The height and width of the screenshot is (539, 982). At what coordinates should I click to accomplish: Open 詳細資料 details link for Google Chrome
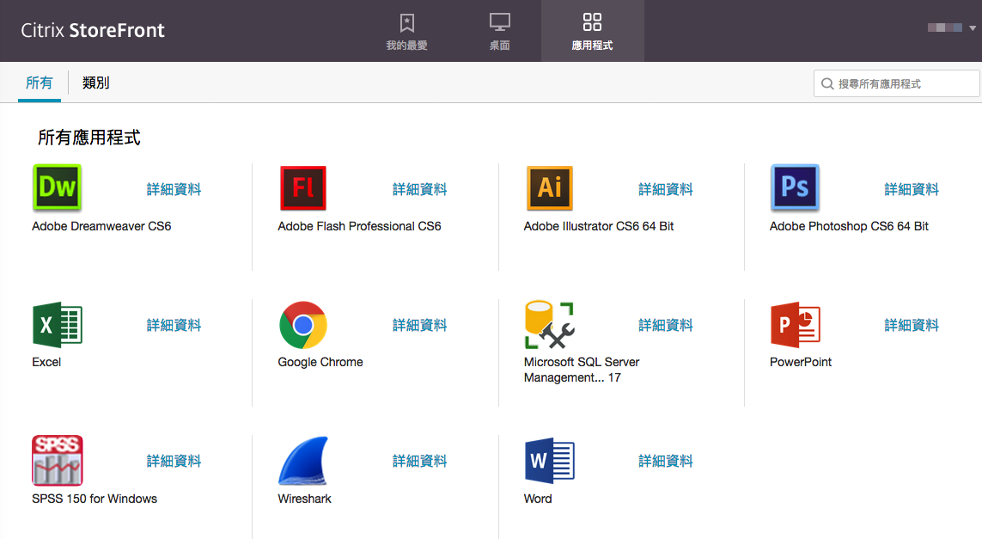pyautogui.click(x=419, y=325)
